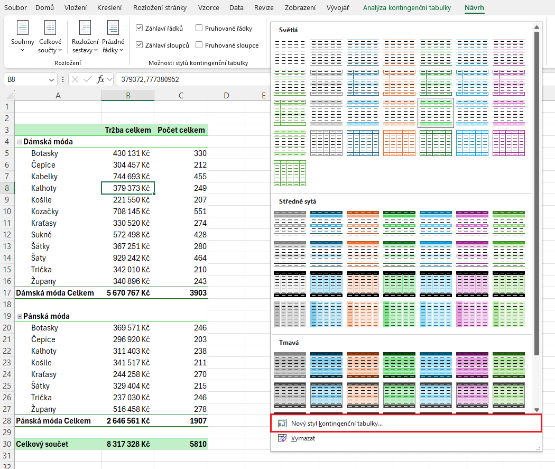Enable the Pruhované sloupce checkbox
The height and width of the screenshot is (469, 555).
[x=199, y=45]
